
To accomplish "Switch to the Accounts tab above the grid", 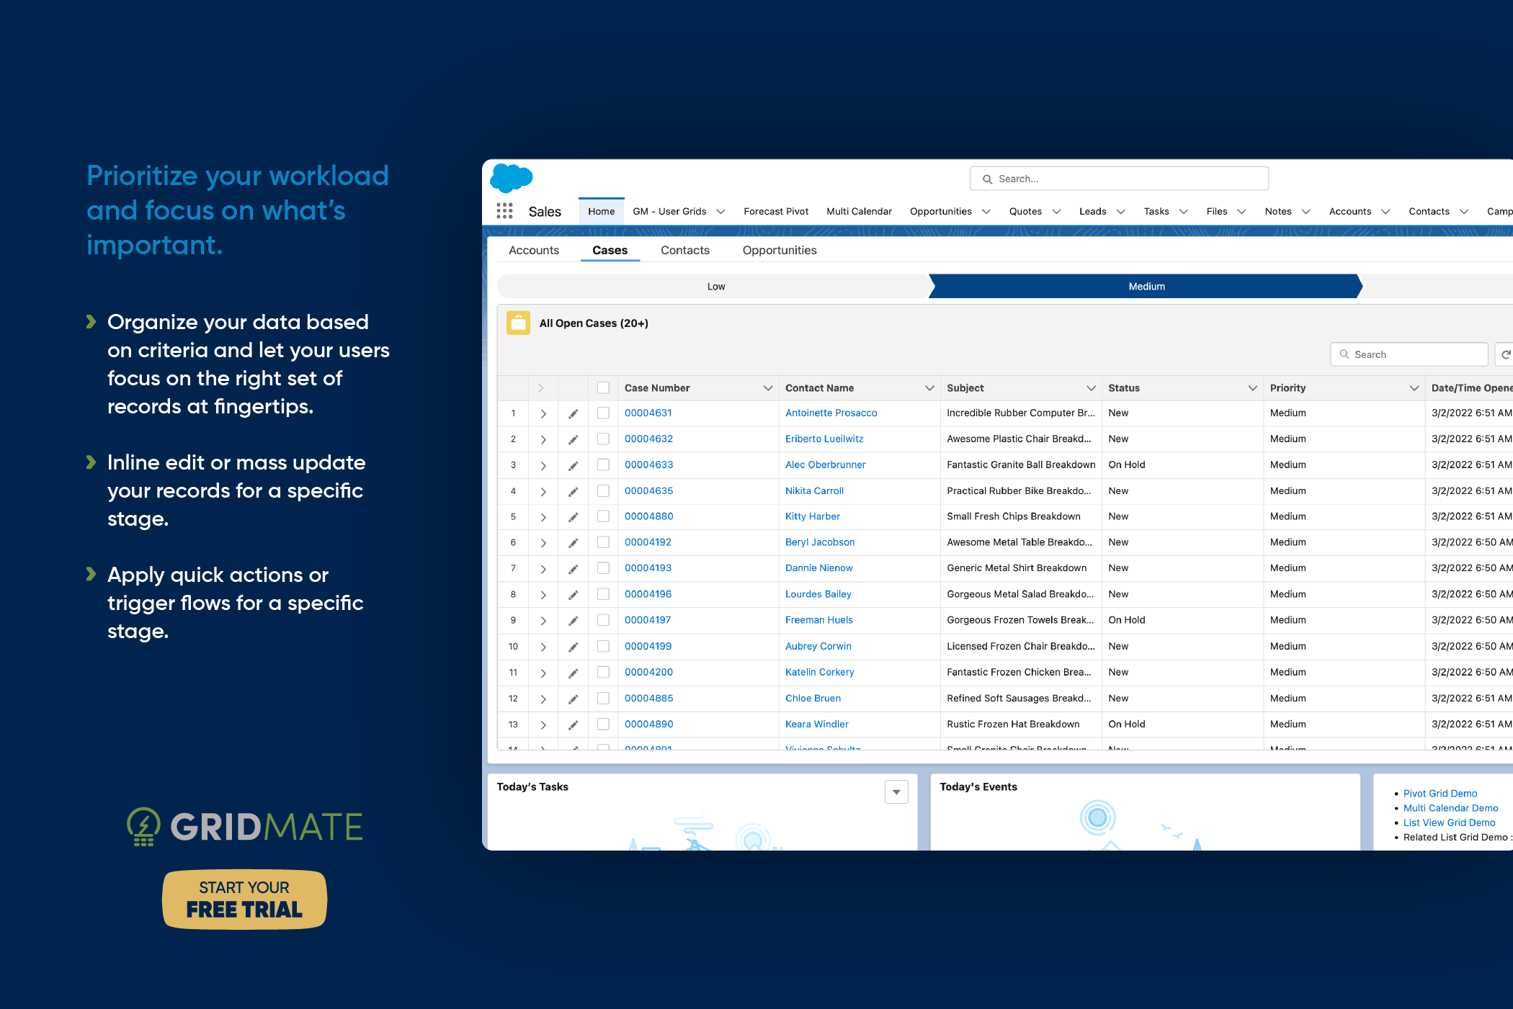I will click(x=533, y=250).
